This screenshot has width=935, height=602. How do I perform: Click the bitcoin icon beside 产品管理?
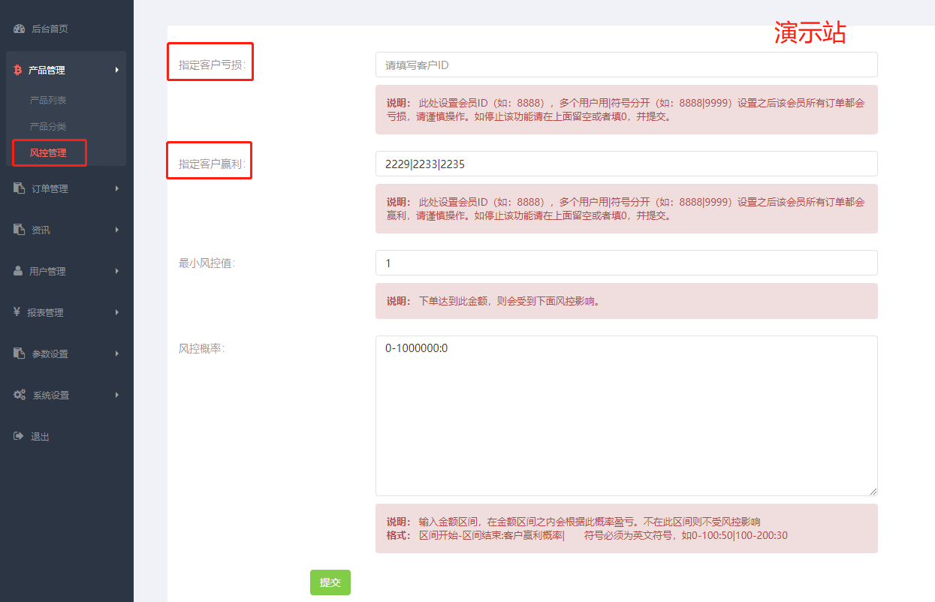pyautogui.click(x=18, y=70)
